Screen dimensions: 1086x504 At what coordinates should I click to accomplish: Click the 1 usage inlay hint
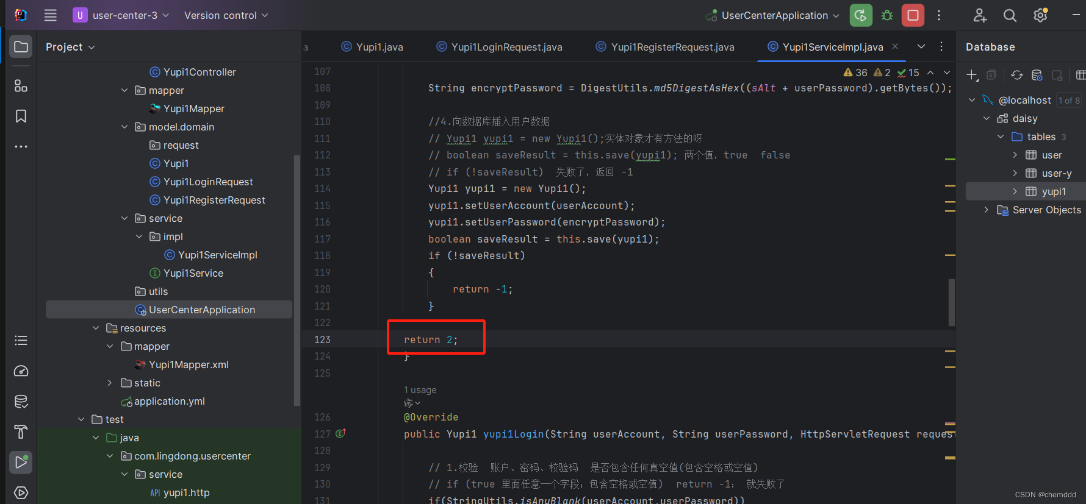click(x=420, y=390)
